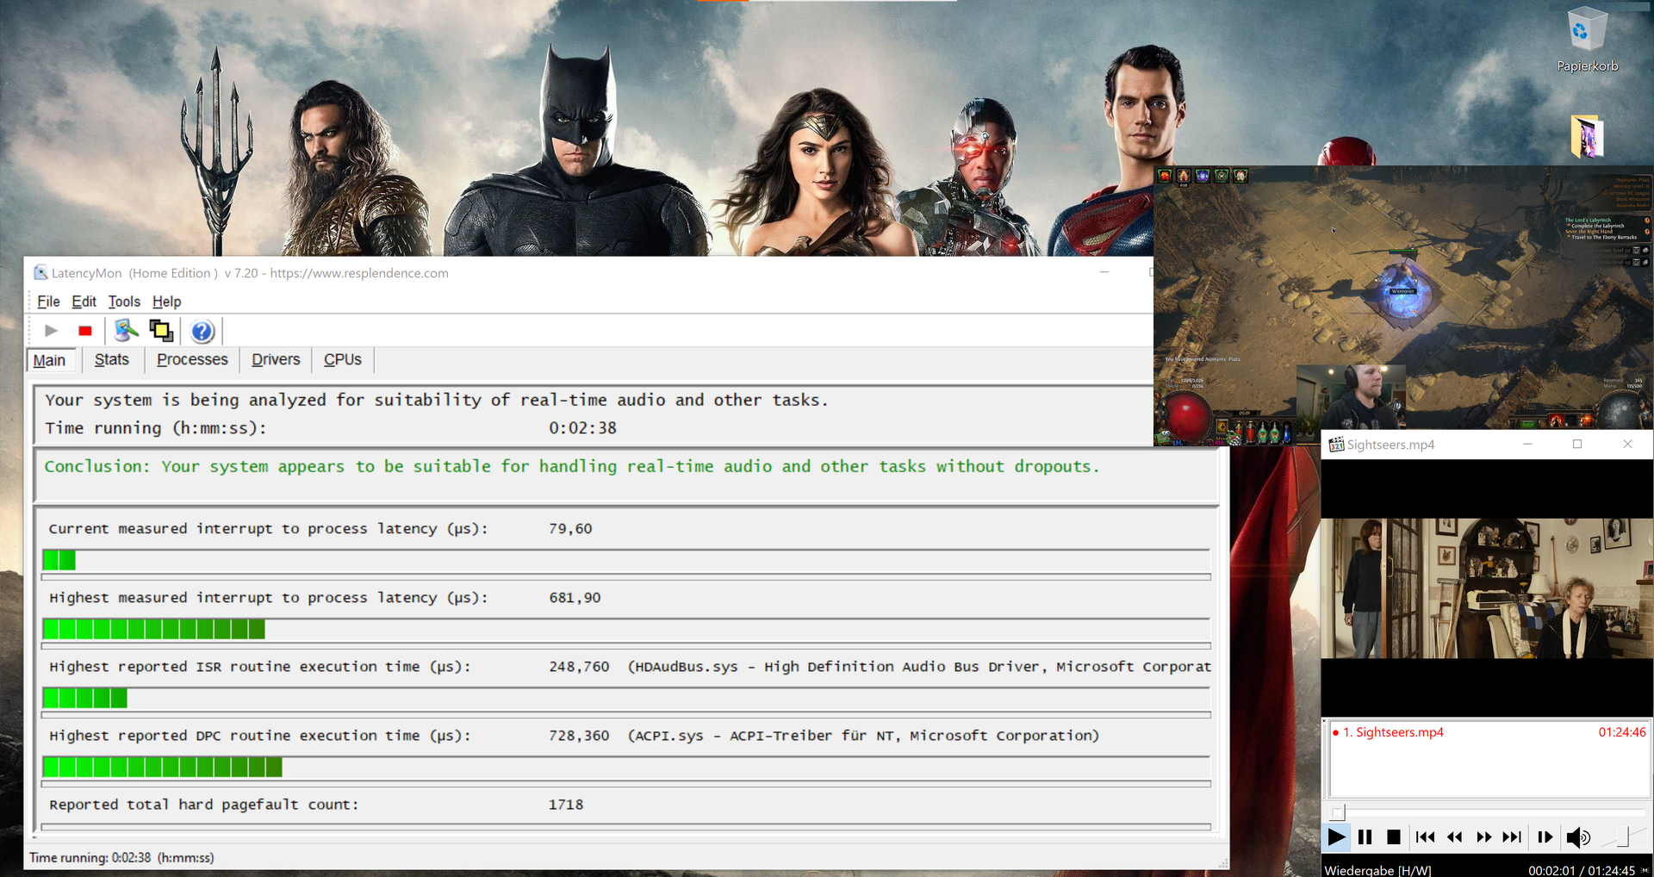The width and height of the screenshot is (1654, 877).
Task: Open LatencyMon options tools icon
Action: [126, 331]
